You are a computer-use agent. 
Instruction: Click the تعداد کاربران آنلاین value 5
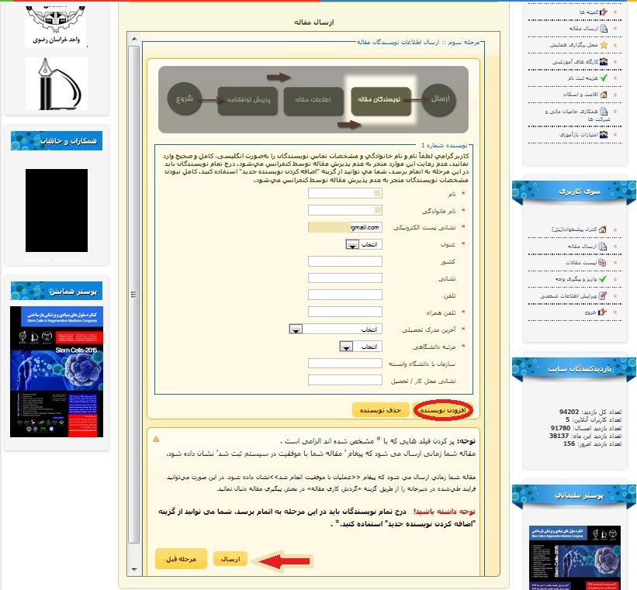(567, 419)
